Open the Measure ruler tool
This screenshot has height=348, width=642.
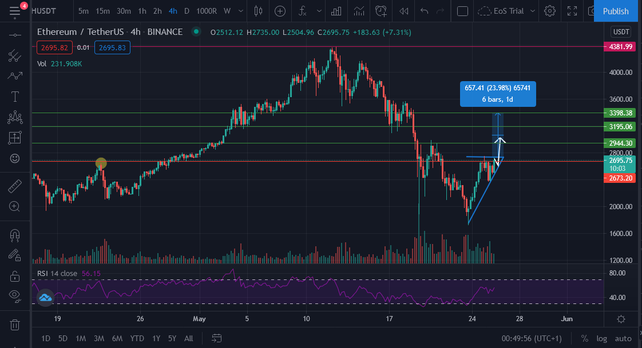click(15, 186)
